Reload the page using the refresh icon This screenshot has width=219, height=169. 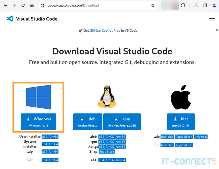point(23,5)
